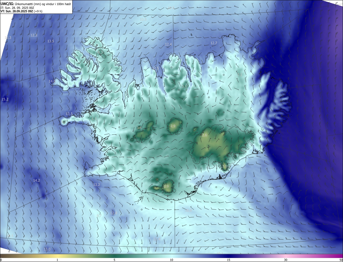Click the 14.0 value near the Westfjords
343x262 pixels.
point(52,81)
